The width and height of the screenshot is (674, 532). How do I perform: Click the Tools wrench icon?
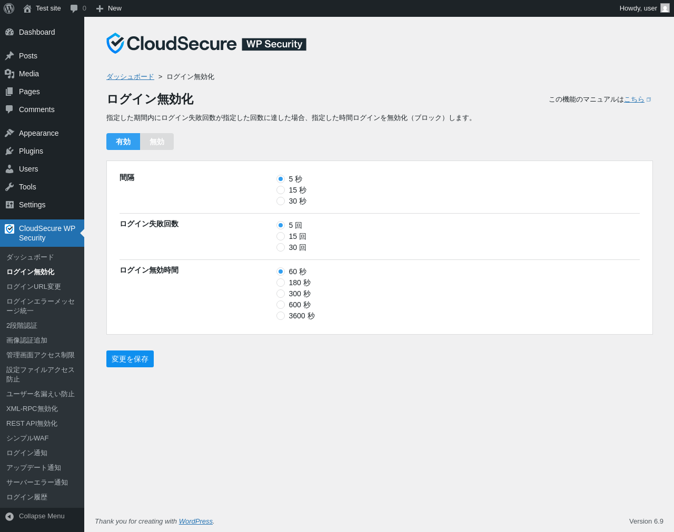pos(9,187)
